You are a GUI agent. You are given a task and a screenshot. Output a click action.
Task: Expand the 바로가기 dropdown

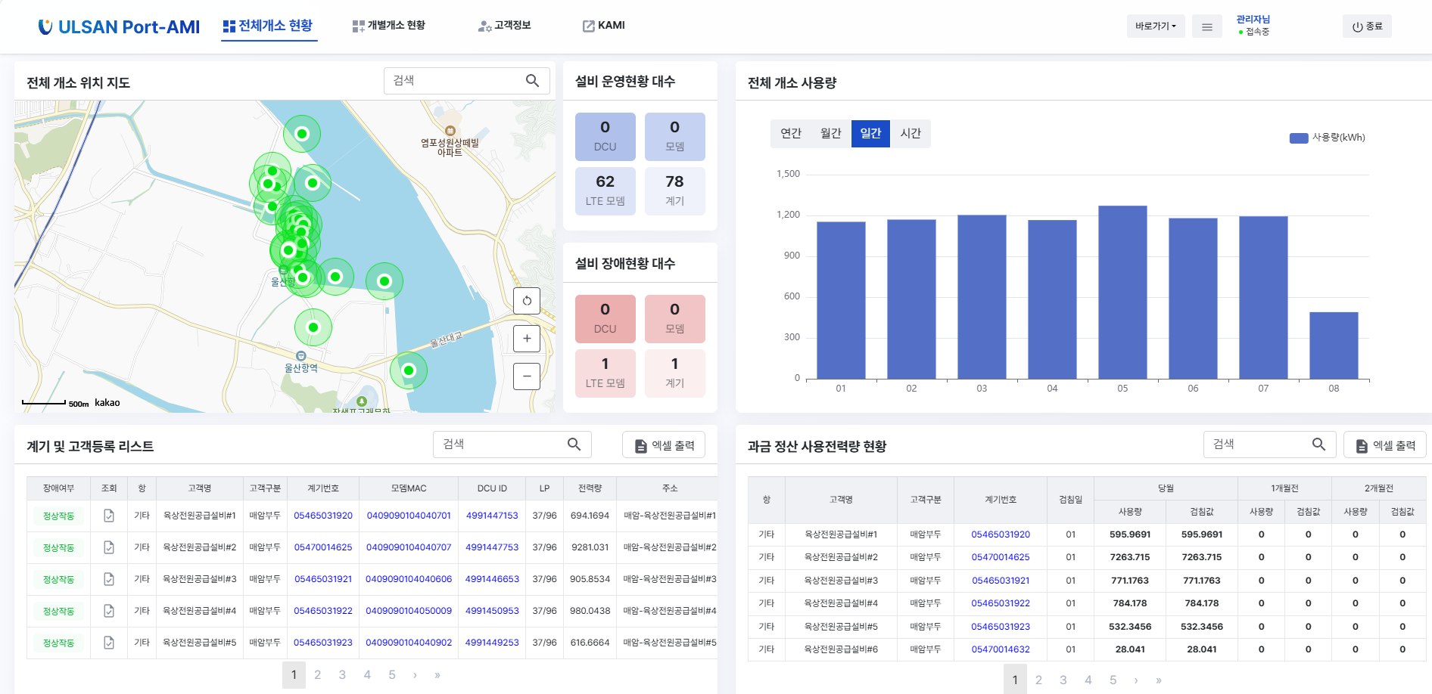1156,26
